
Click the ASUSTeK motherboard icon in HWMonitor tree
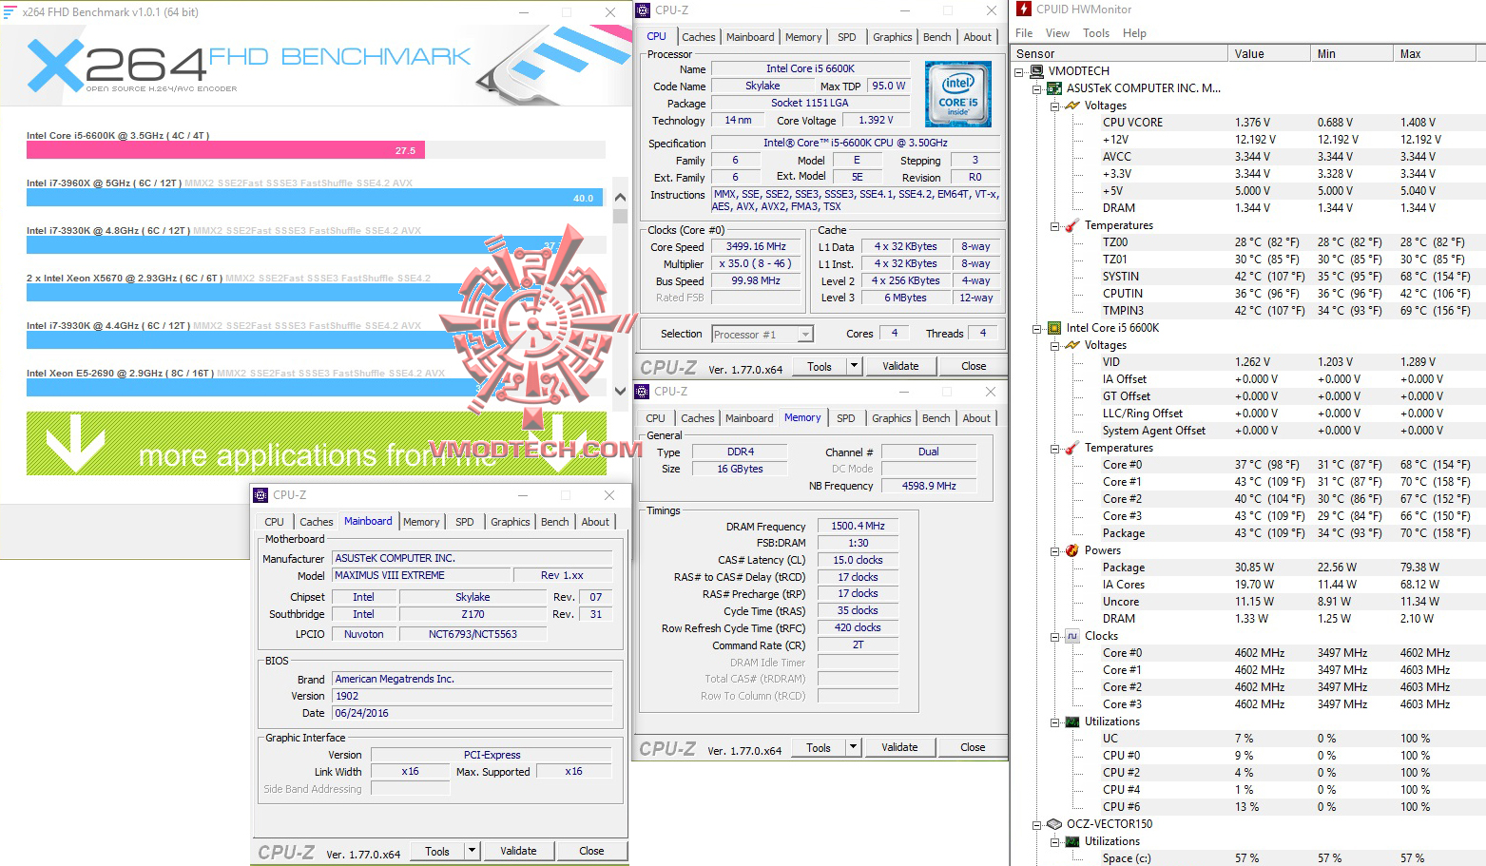1054,87
